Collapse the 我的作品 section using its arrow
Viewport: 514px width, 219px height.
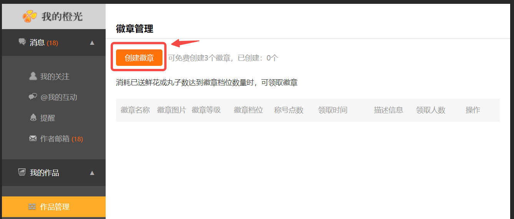tap(92, 173)
